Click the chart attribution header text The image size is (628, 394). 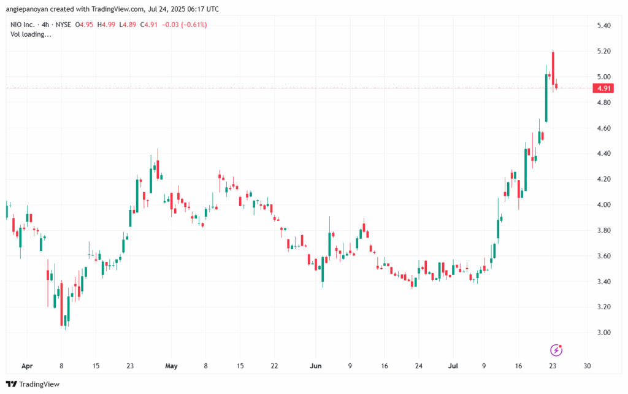click(112, 9)
